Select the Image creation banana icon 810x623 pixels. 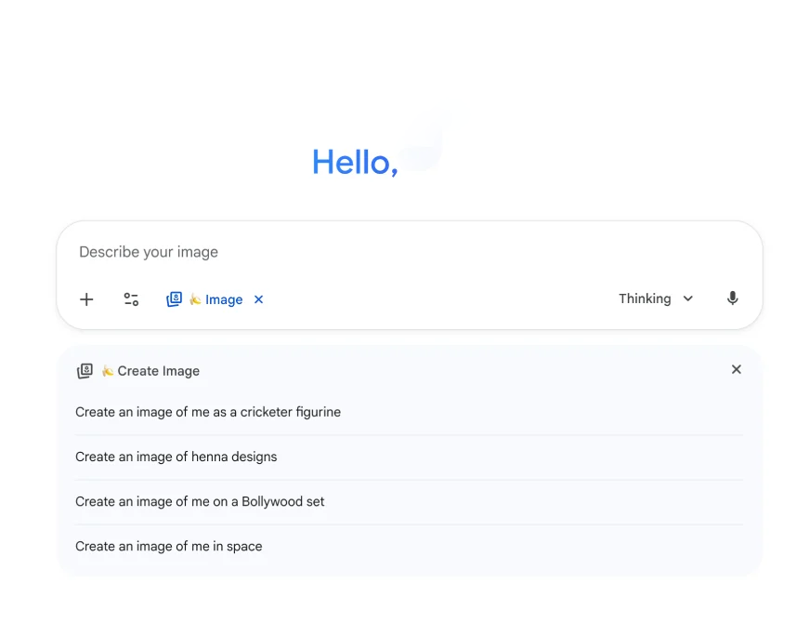(195, 299)
